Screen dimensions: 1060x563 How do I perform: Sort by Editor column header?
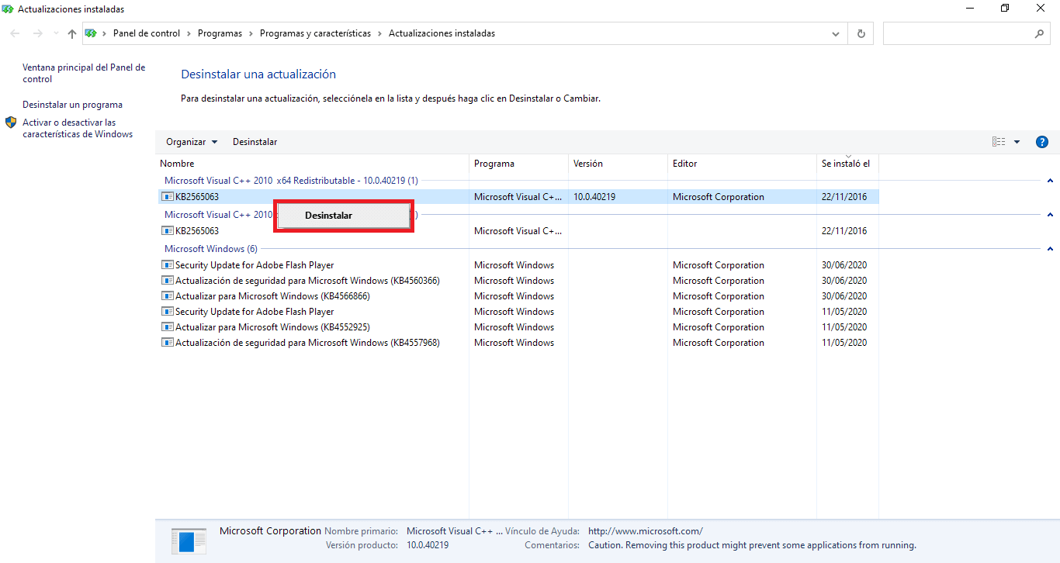pyautogui.click(x=742, y=164)
